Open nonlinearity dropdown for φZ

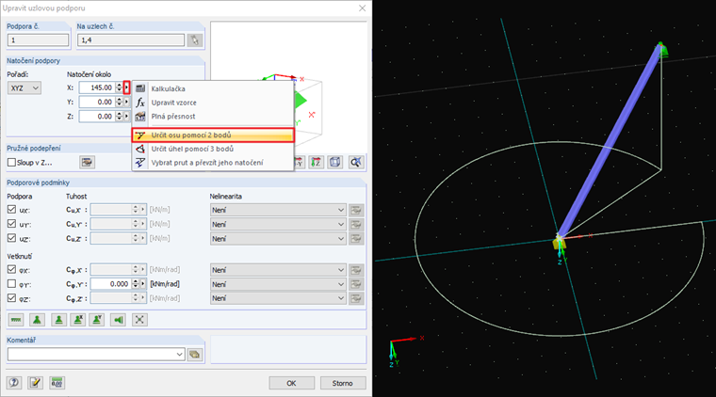pos(278,298)
